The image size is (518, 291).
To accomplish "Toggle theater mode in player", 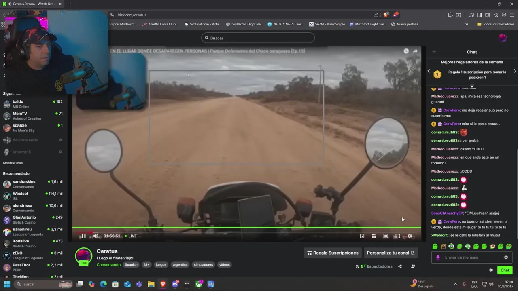I will click(x=386, y=236).
